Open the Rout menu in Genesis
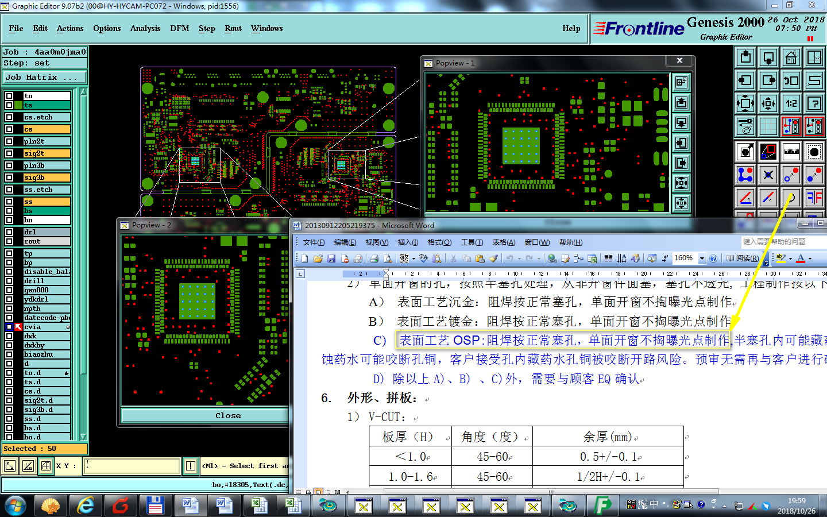 [233, 28]
